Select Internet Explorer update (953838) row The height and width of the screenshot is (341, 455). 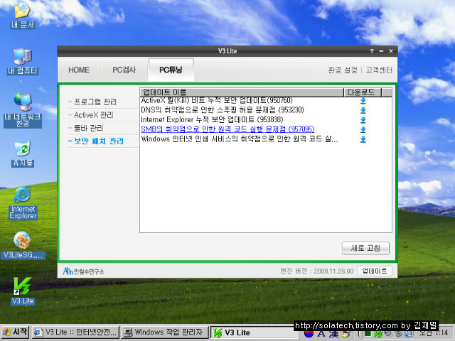click(x=266, y=120)
